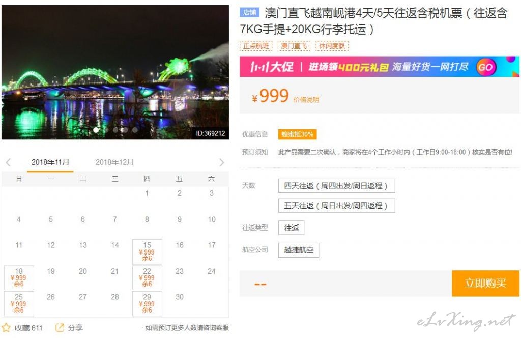
Task: Select 越捷航空 as the airline
Action: [298, 250]
